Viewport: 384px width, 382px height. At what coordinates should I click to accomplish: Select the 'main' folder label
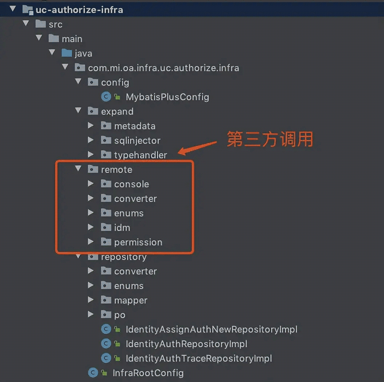tap(72, 39)
